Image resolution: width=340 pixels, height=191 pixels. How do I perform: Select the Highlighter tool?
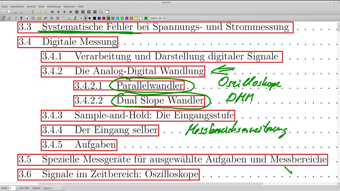pyautogui.click(x=15, y=18)
